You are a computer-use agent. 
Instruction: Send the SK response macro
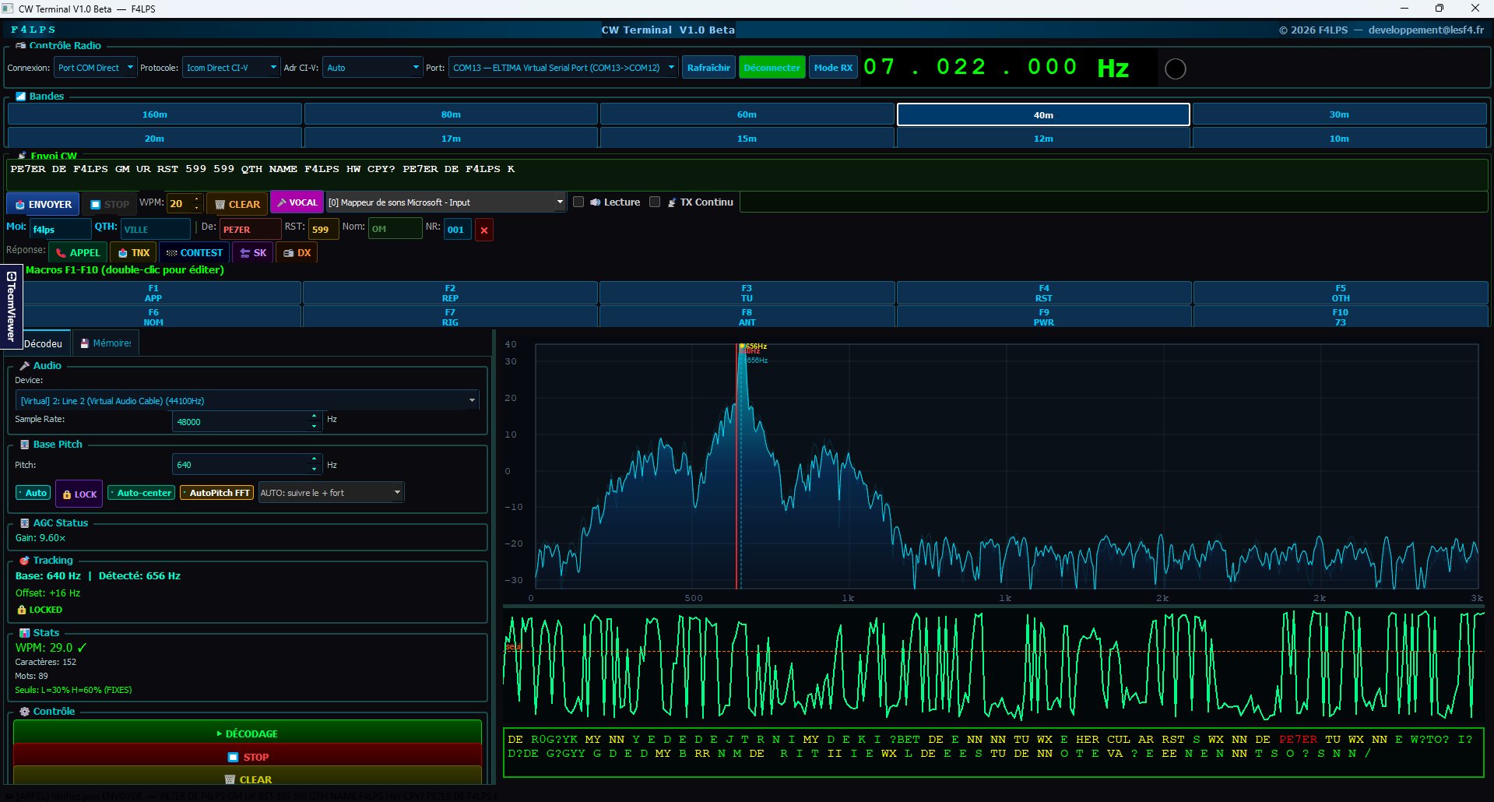[252, 252]
